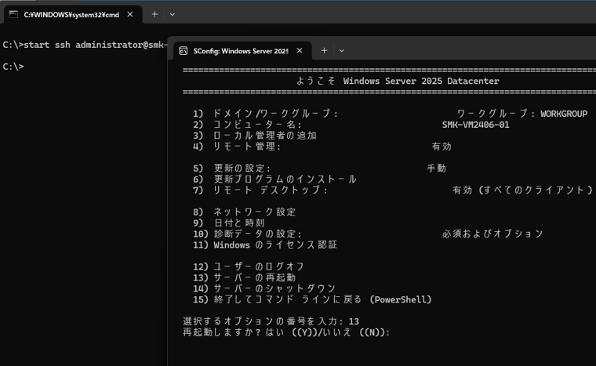Open the tab dropdown chevron in the SConfig window
The width and height of the screenshot is (596, 366).
[x=342, y=51]
